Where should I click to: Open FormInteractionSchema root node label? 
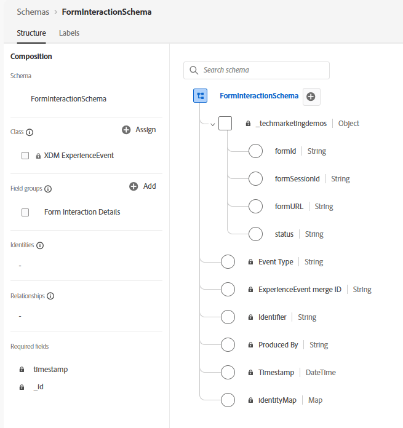coord(259,96)
